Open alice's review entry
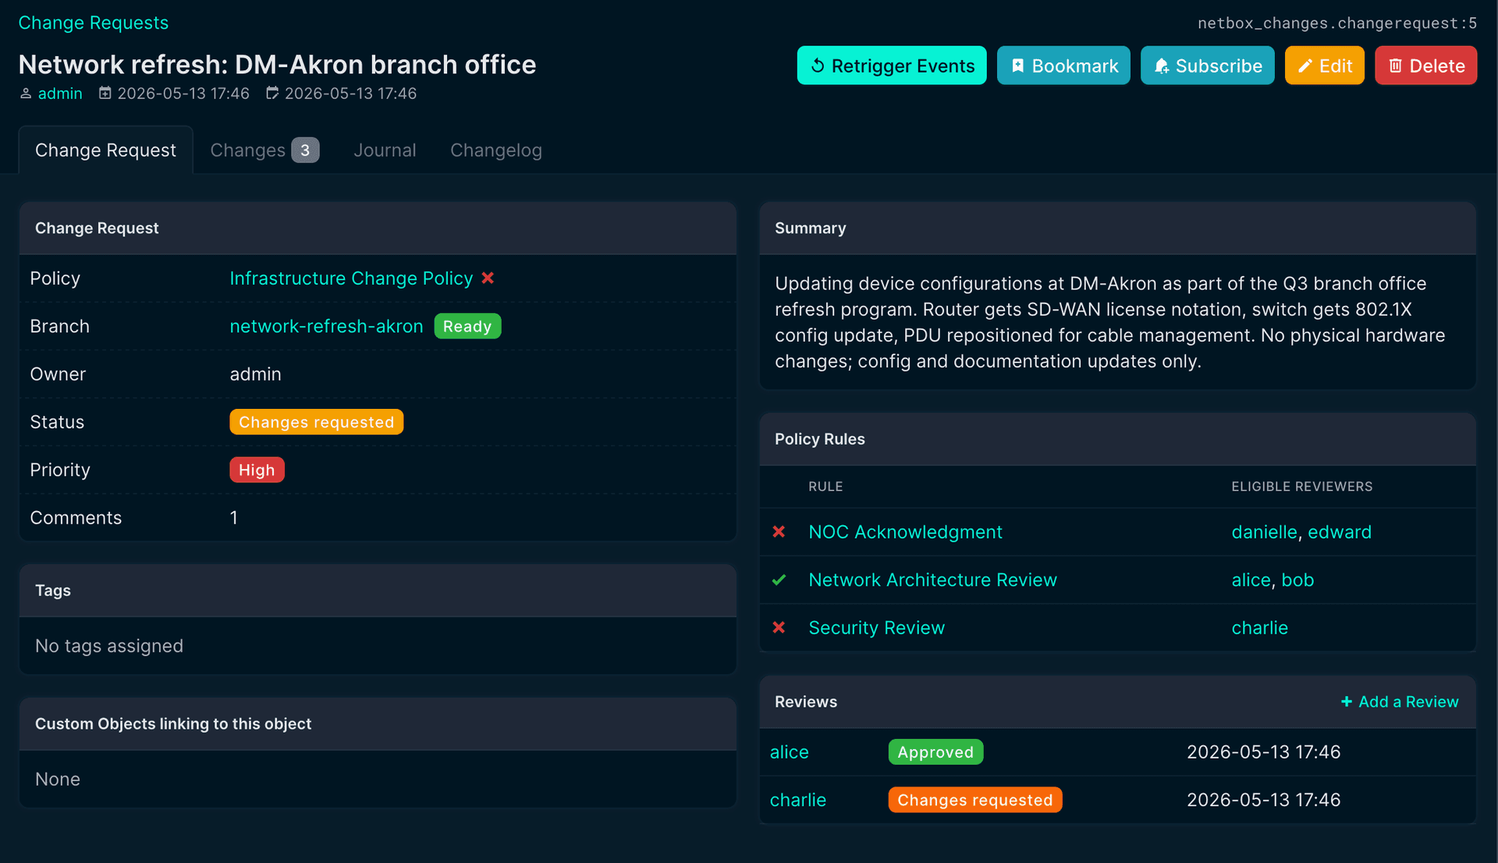 [789, 752]
